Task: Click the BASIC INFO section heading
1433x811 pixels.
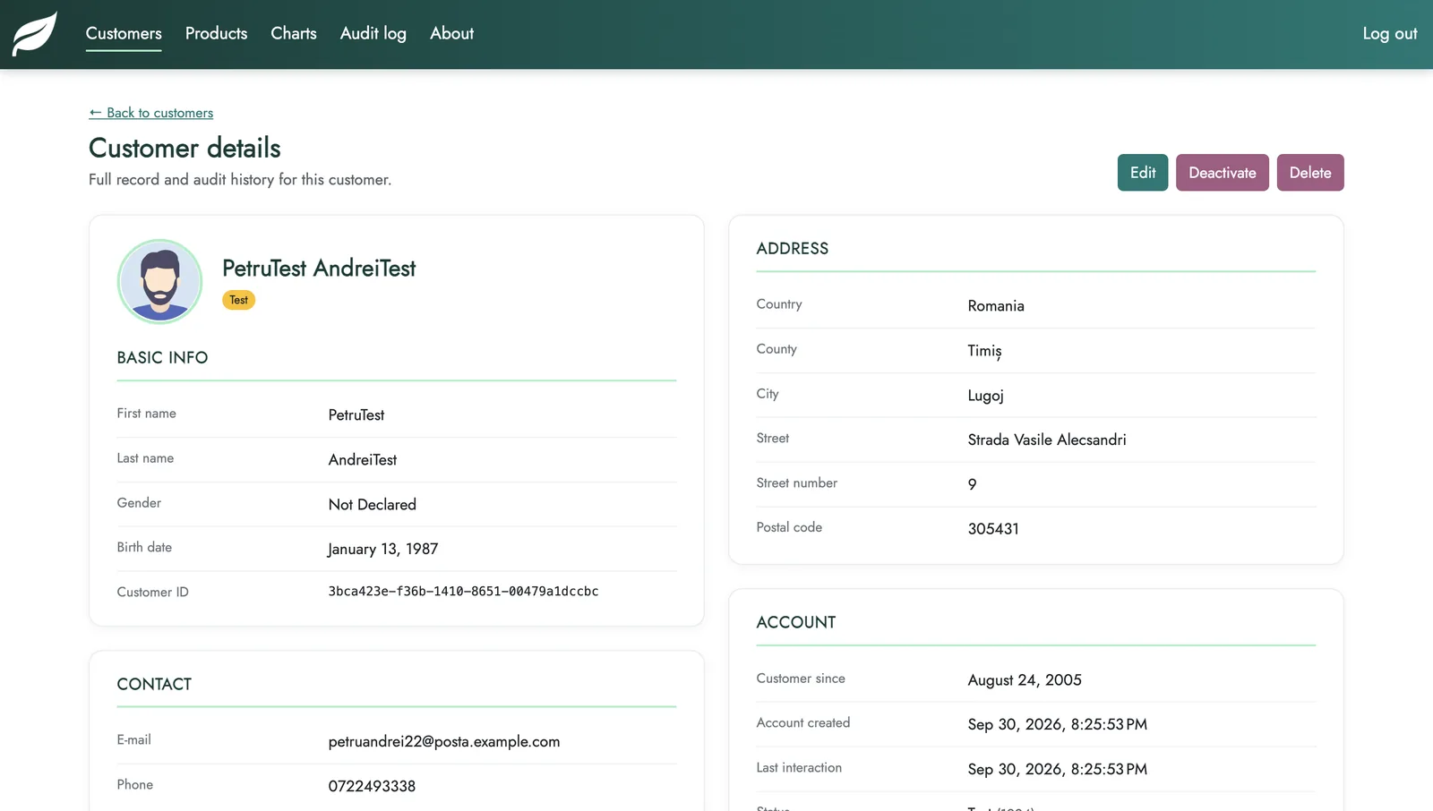Action: point(162,357)
